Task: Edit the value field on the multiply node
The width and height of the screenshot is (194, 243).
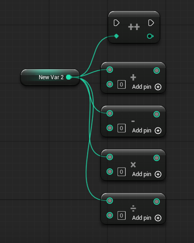Action: (121, 172)
